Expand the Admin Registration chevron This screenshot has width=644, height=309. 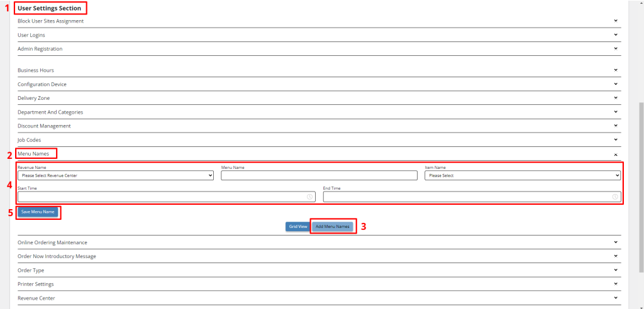click(616, 49)
